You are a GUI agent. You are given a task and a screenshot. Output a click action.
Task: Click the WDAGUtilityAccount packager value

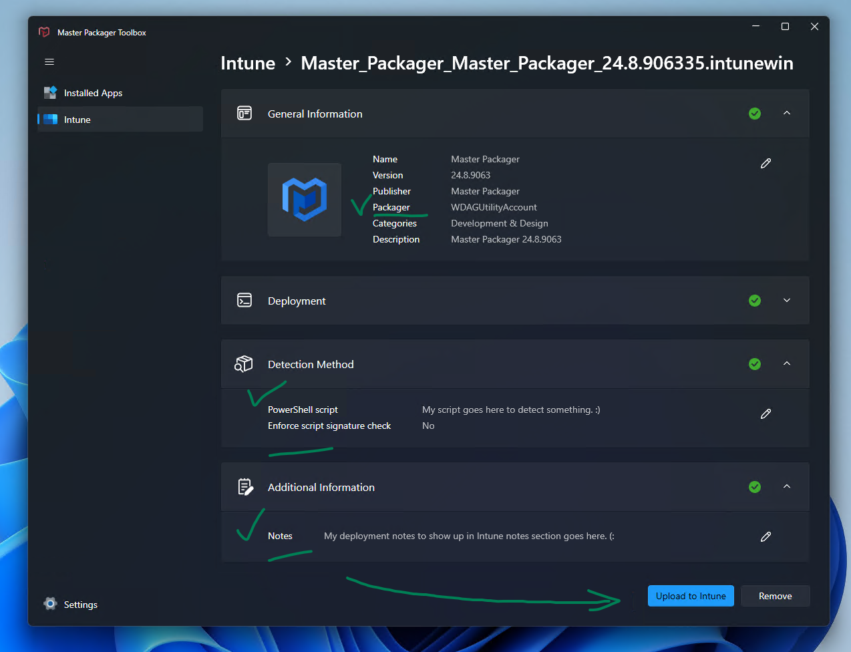click(x=494, y=207)
